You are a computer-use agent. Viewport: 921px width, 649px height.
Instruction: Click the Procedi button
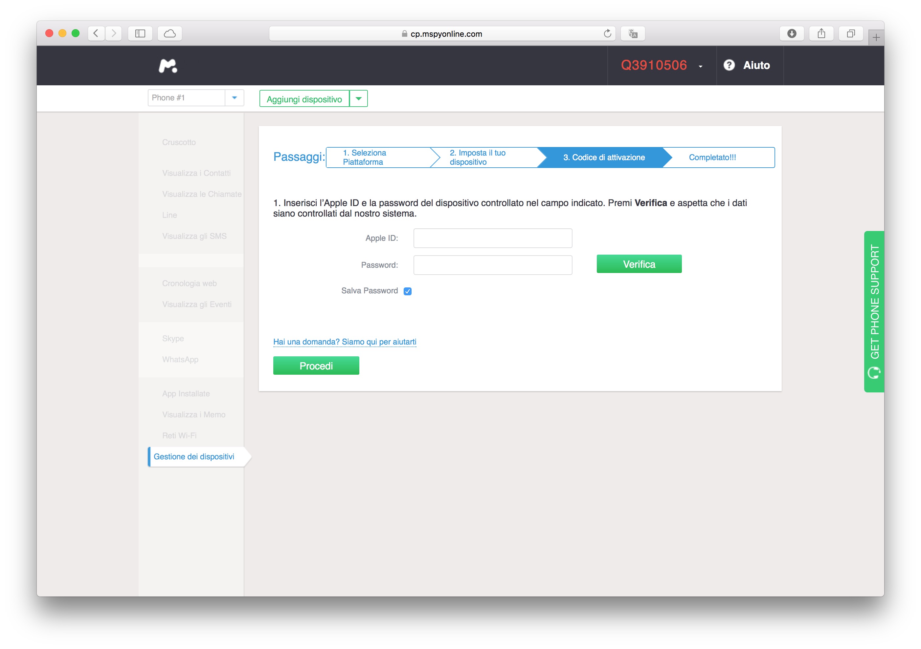click(316, 366)
